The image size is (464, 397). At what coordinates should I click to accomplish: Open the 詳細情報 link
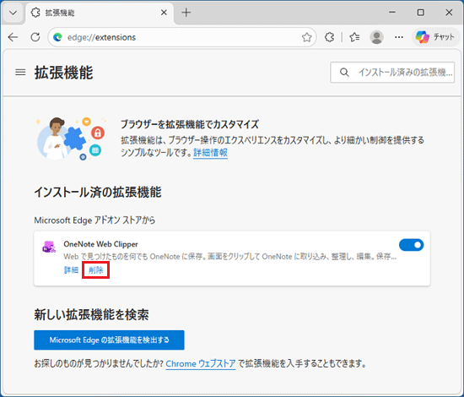pos(210,153)
